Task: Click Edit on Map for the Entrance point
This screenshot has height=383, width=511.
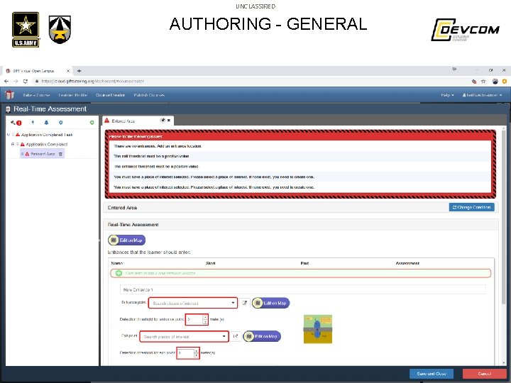Action: coord(271,303)
